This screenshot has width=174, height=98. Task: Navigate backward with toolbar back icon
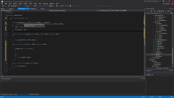pyautogui.click(x=3, y=6)
